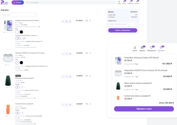
Task: Open Наушники HONOR Choice Earbuds title in list
Action: click(x=30, y=53)
